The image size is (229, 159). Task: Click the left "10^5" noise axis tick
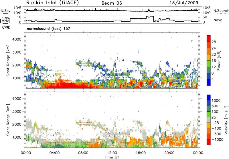(17, 8)
